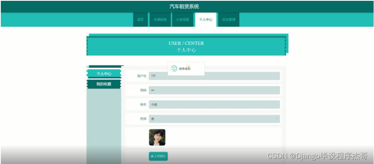The height and width of the screenshot is (164, 374).
Task: Click the 用户名 field label
Action: point(142,76)
